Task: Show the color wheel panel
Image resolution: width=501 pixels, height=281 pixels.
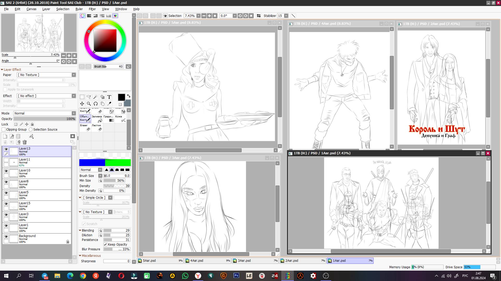Action: point(82,16)
